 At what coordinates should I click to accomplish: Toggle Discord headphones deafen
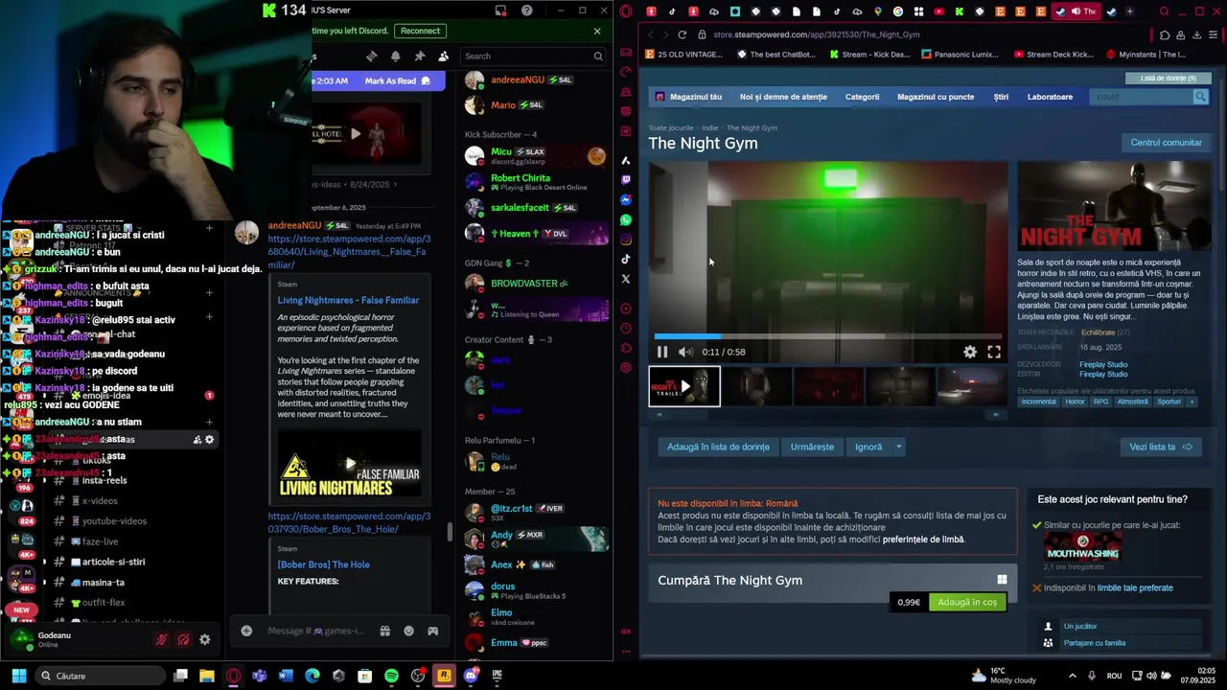tap(183, 639)
